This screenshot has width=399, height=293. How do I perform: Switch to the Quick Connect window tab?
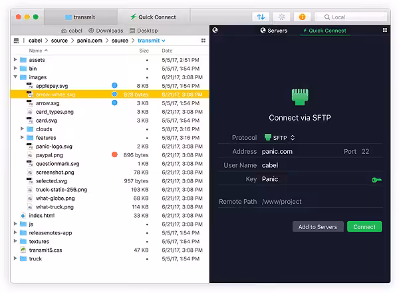tap(154, 17)
